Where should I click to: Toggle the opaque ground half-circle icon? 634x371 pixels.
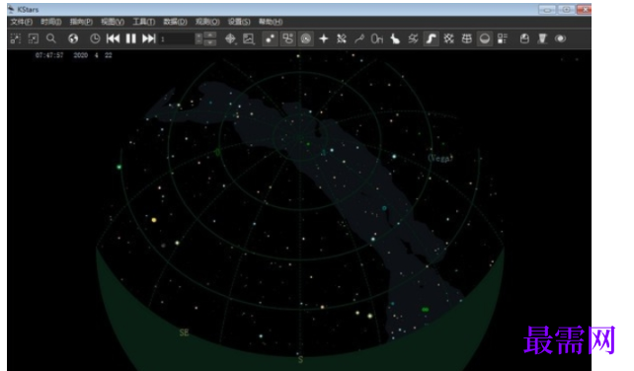click(485, 38)
